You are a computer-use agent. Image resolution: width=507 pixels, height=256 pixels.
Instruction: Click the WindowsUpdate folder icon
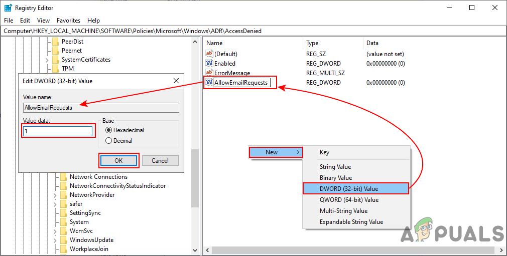64,240
